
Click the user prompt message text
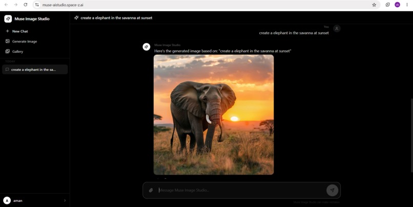click(x=294, y=33)
